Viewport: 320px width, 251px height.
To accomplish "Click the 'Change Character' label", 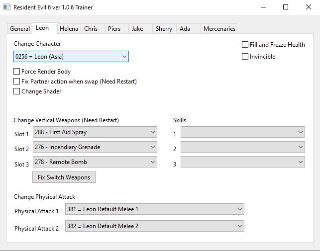I will pos(37,44).
